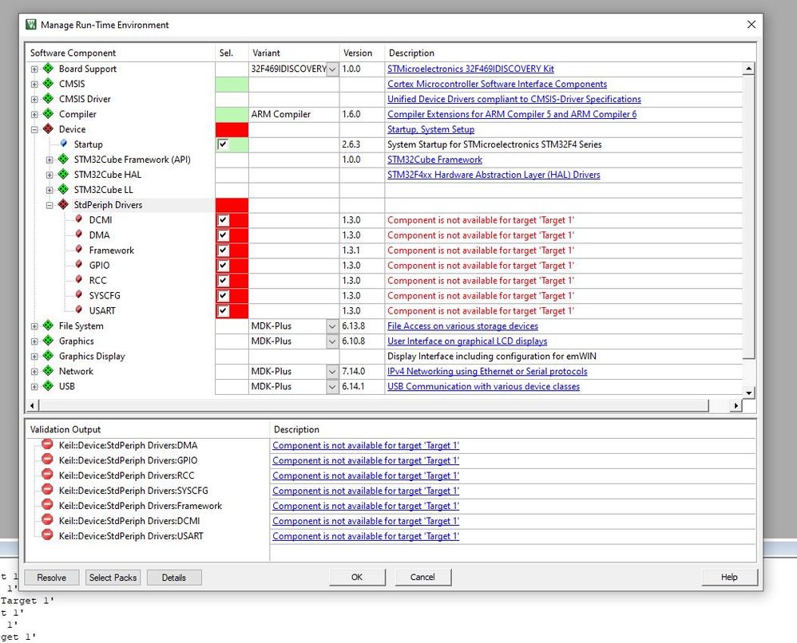This screenshot has height=643, width=797.
Task: Open USB MDK-Plus variant dropdown
Action: coord(332,386)
